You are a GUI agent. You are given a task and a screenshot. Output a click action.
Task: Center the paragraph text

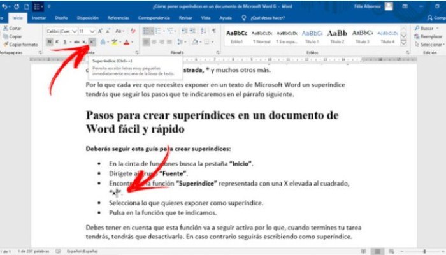coord(154,42)
